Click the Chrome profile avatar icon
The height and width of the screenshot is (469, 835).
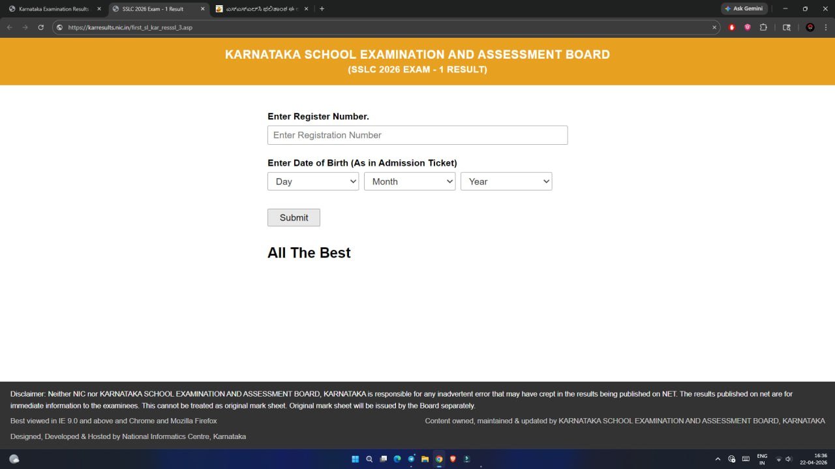(810, 27)
